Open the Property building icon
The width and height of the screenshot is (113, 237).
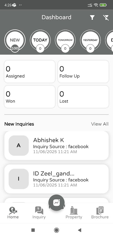[x=74, y=210]
